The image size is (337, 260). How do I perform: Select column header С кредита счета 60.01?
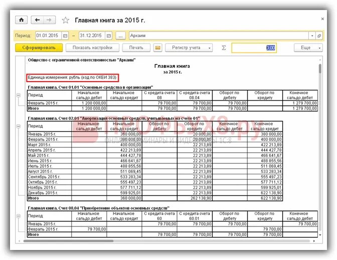coord(195,216)
